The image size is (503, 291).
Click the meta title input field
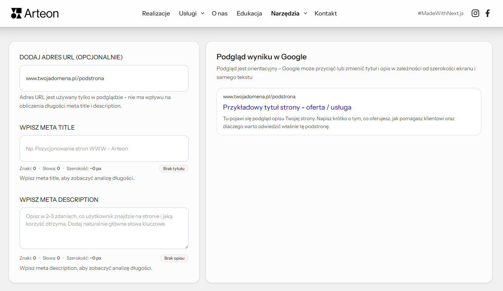coord(104,149)
